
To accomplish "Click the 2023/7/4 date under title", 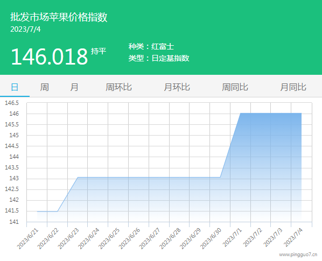I will (x=25, y=30).
